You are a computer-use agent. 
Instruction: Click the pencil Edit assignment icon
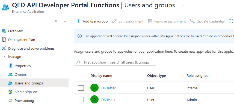[x=114, y=21]
